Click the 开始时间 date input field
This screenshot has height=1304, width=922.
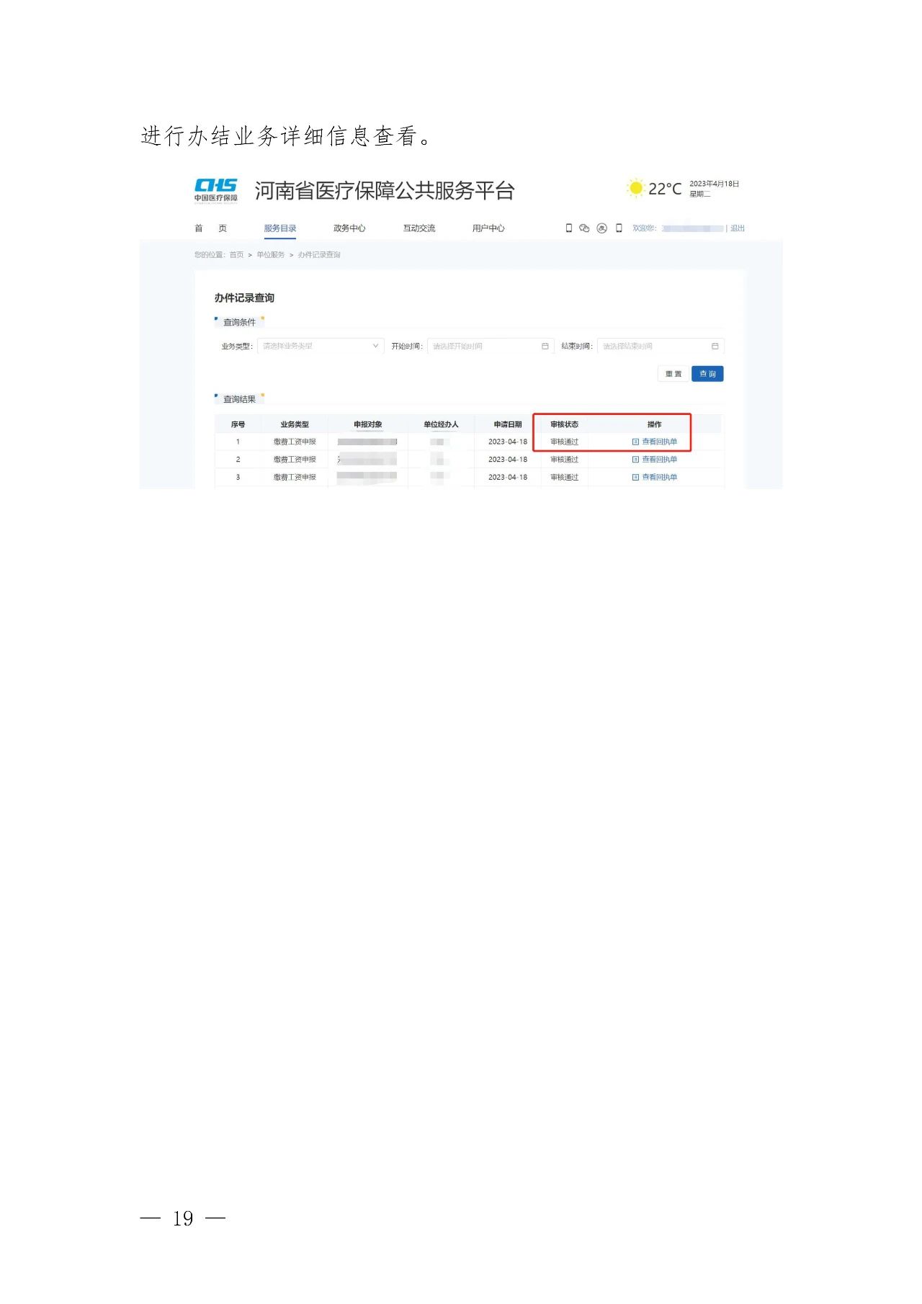click(491, 347)
